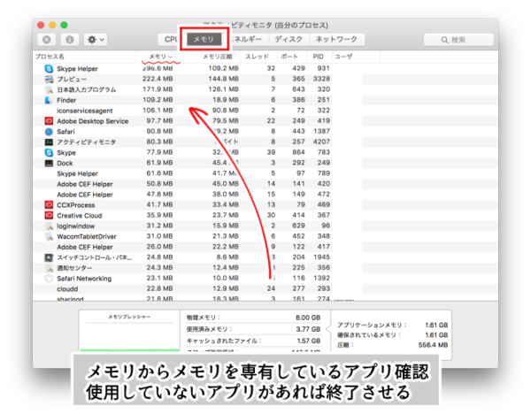The width and height of the screenshot is (531, 414).
Task: Select the Skype Helper icon in top row
Action: click(48, 68)
